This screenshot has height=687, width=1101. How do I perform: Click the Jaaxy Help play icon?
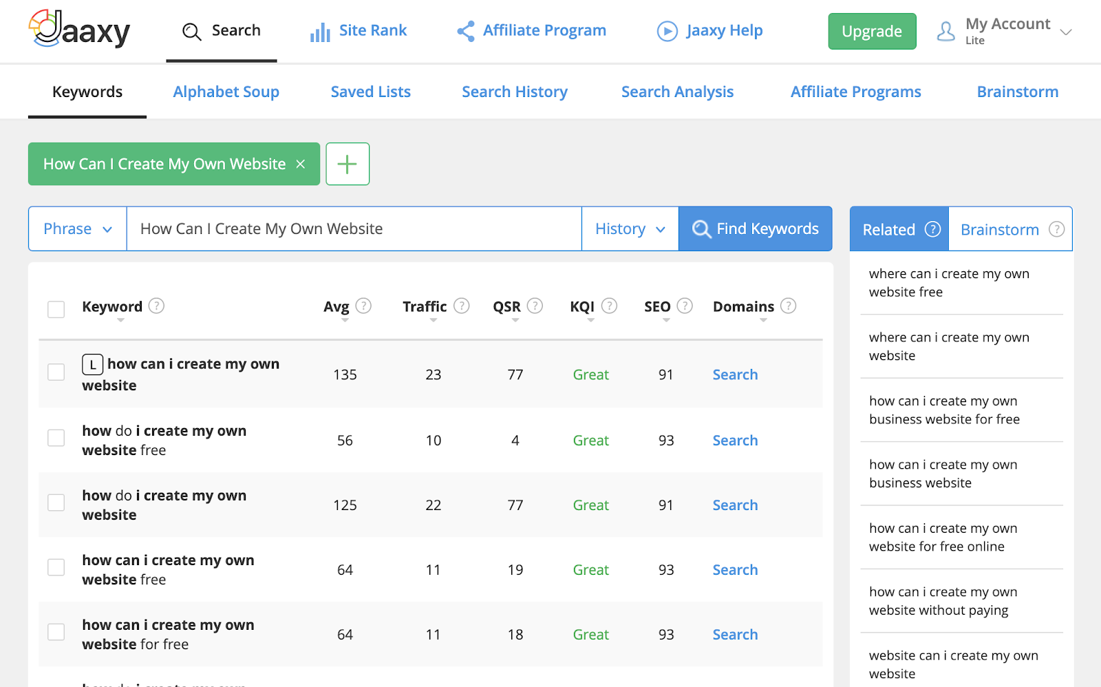[x=667, y=31]
